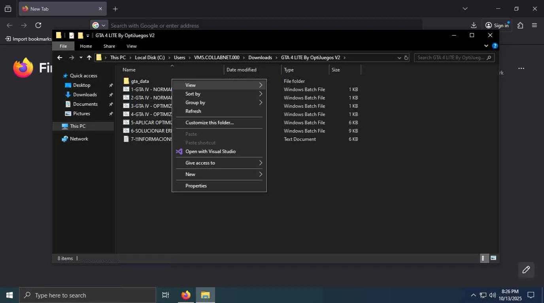Open Task View on the taskbar
This screenshot has height=303, width=544.
point(166,295)
